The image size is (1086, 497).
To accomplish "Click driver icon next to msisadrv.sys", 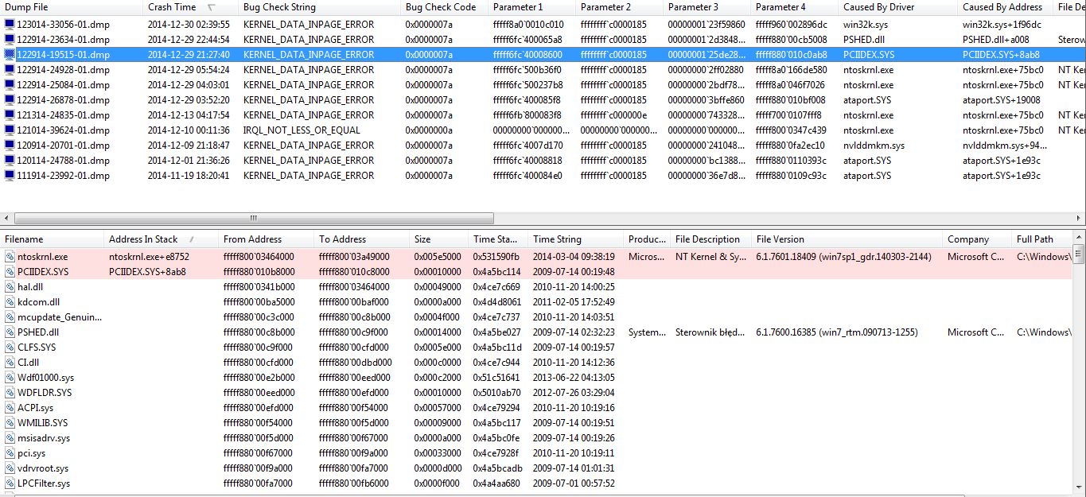I will coord(10,438).
